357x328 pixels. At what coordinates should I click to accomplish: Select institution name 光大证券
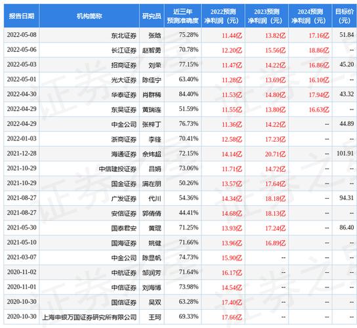pos(123,80)
